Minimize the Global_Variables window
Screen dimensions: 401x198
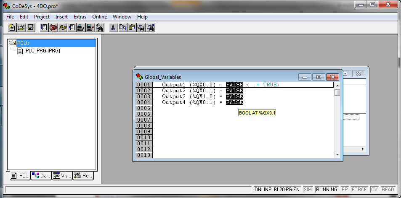(305, 77)
